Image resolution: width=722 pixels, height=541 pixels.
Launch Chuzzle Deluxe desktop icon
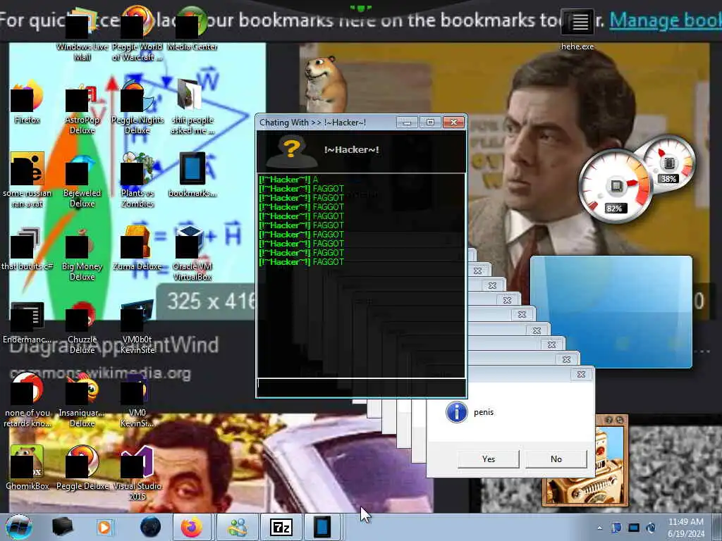tap(82, 328)
